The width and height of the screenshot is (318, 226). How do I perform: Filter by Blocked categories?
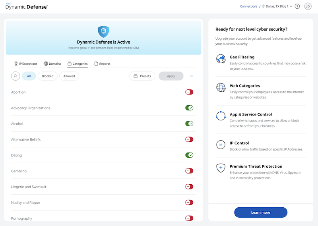tap(48, 76)
